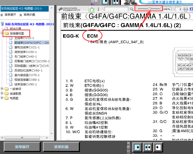Click the Macromedia FlashPaper logo
The image size is (193, 154).
[69, 9]
